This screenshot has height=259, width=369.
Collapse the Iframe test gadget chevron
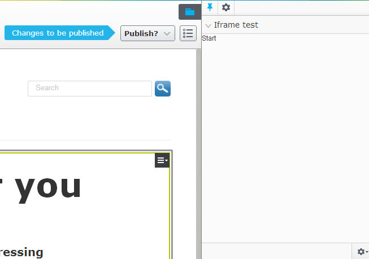pos(209,25)
